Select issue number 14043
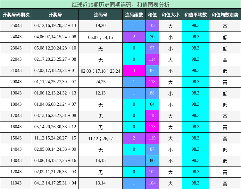Image resolution: width=241 pixels, height=189 pixels. click(x=16, y=149)
